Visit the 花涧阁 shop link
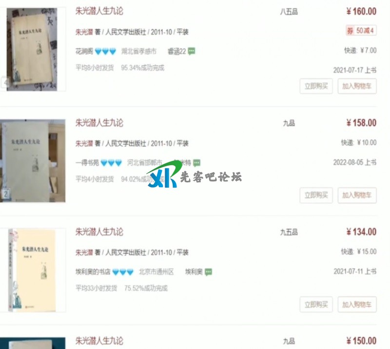390x349 pixels. [x=84, y=52]
